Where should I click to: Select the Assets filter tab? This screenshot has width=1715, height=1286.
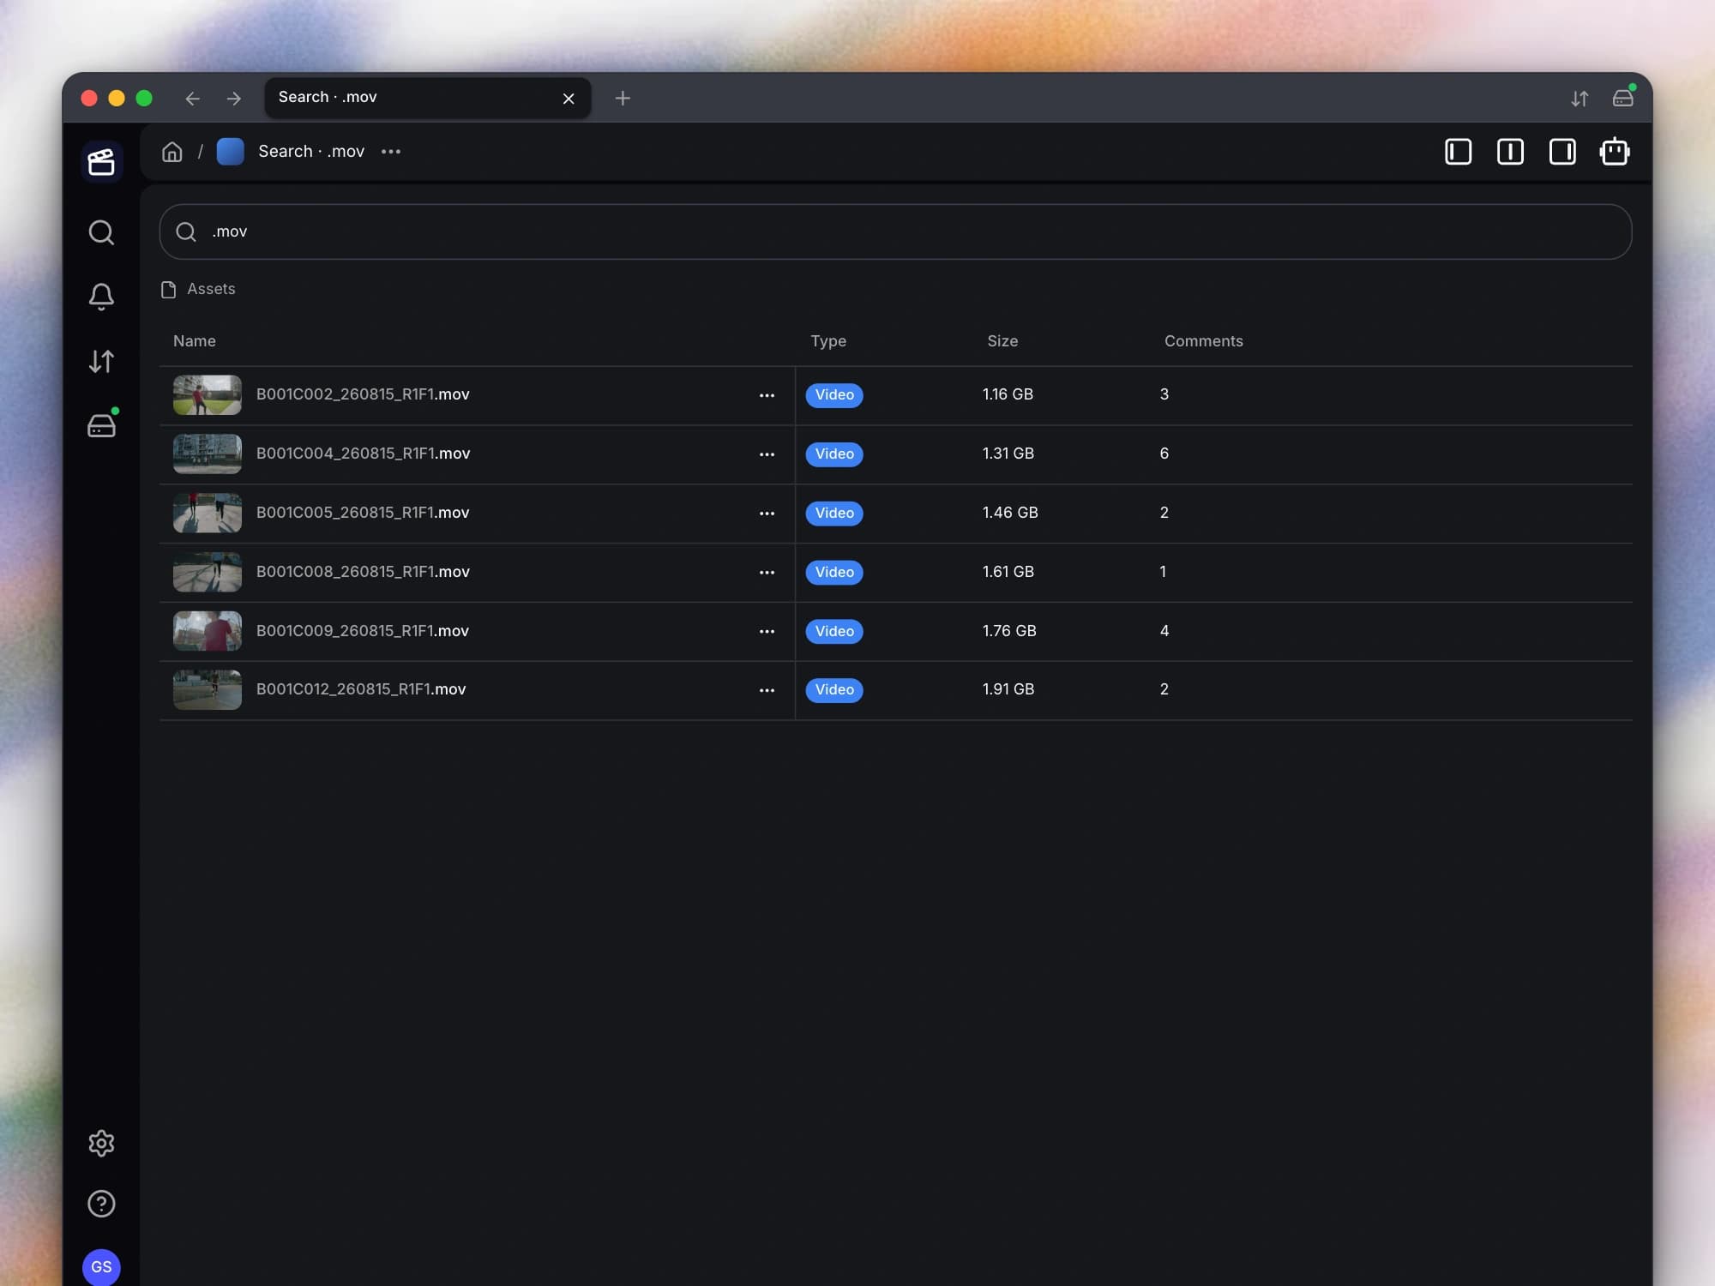[x=198, y=289]
